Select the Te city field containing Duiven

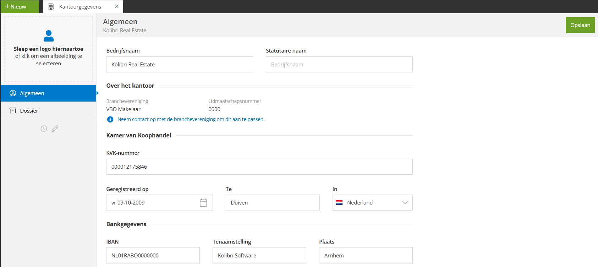coord(272,203)
